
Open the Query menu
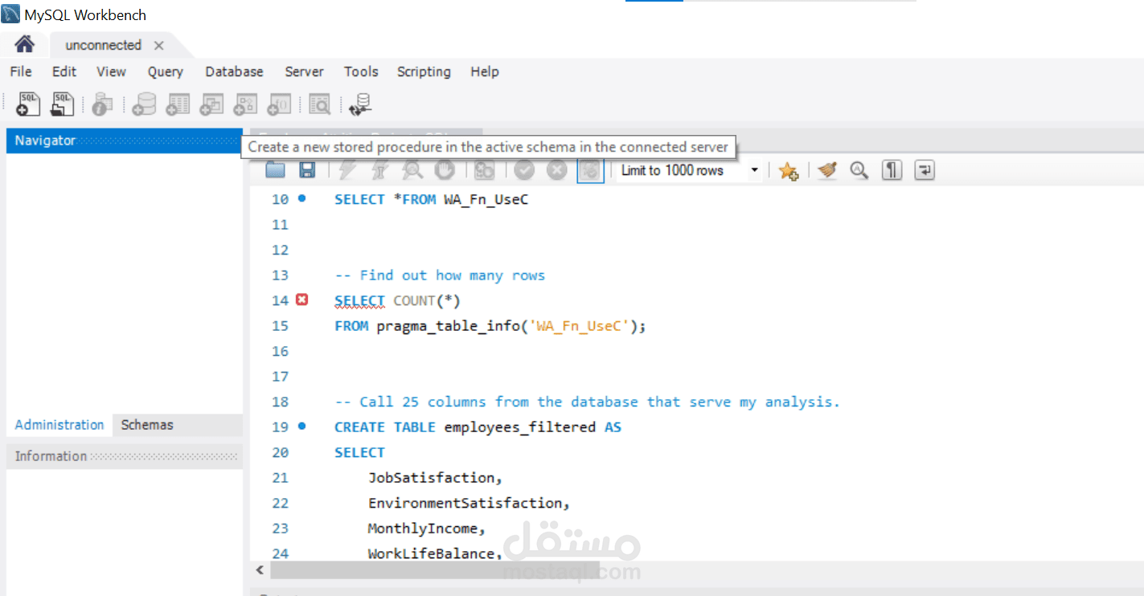coord(166,71)
